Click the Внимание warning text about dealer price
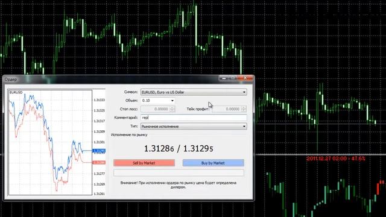 179,185
